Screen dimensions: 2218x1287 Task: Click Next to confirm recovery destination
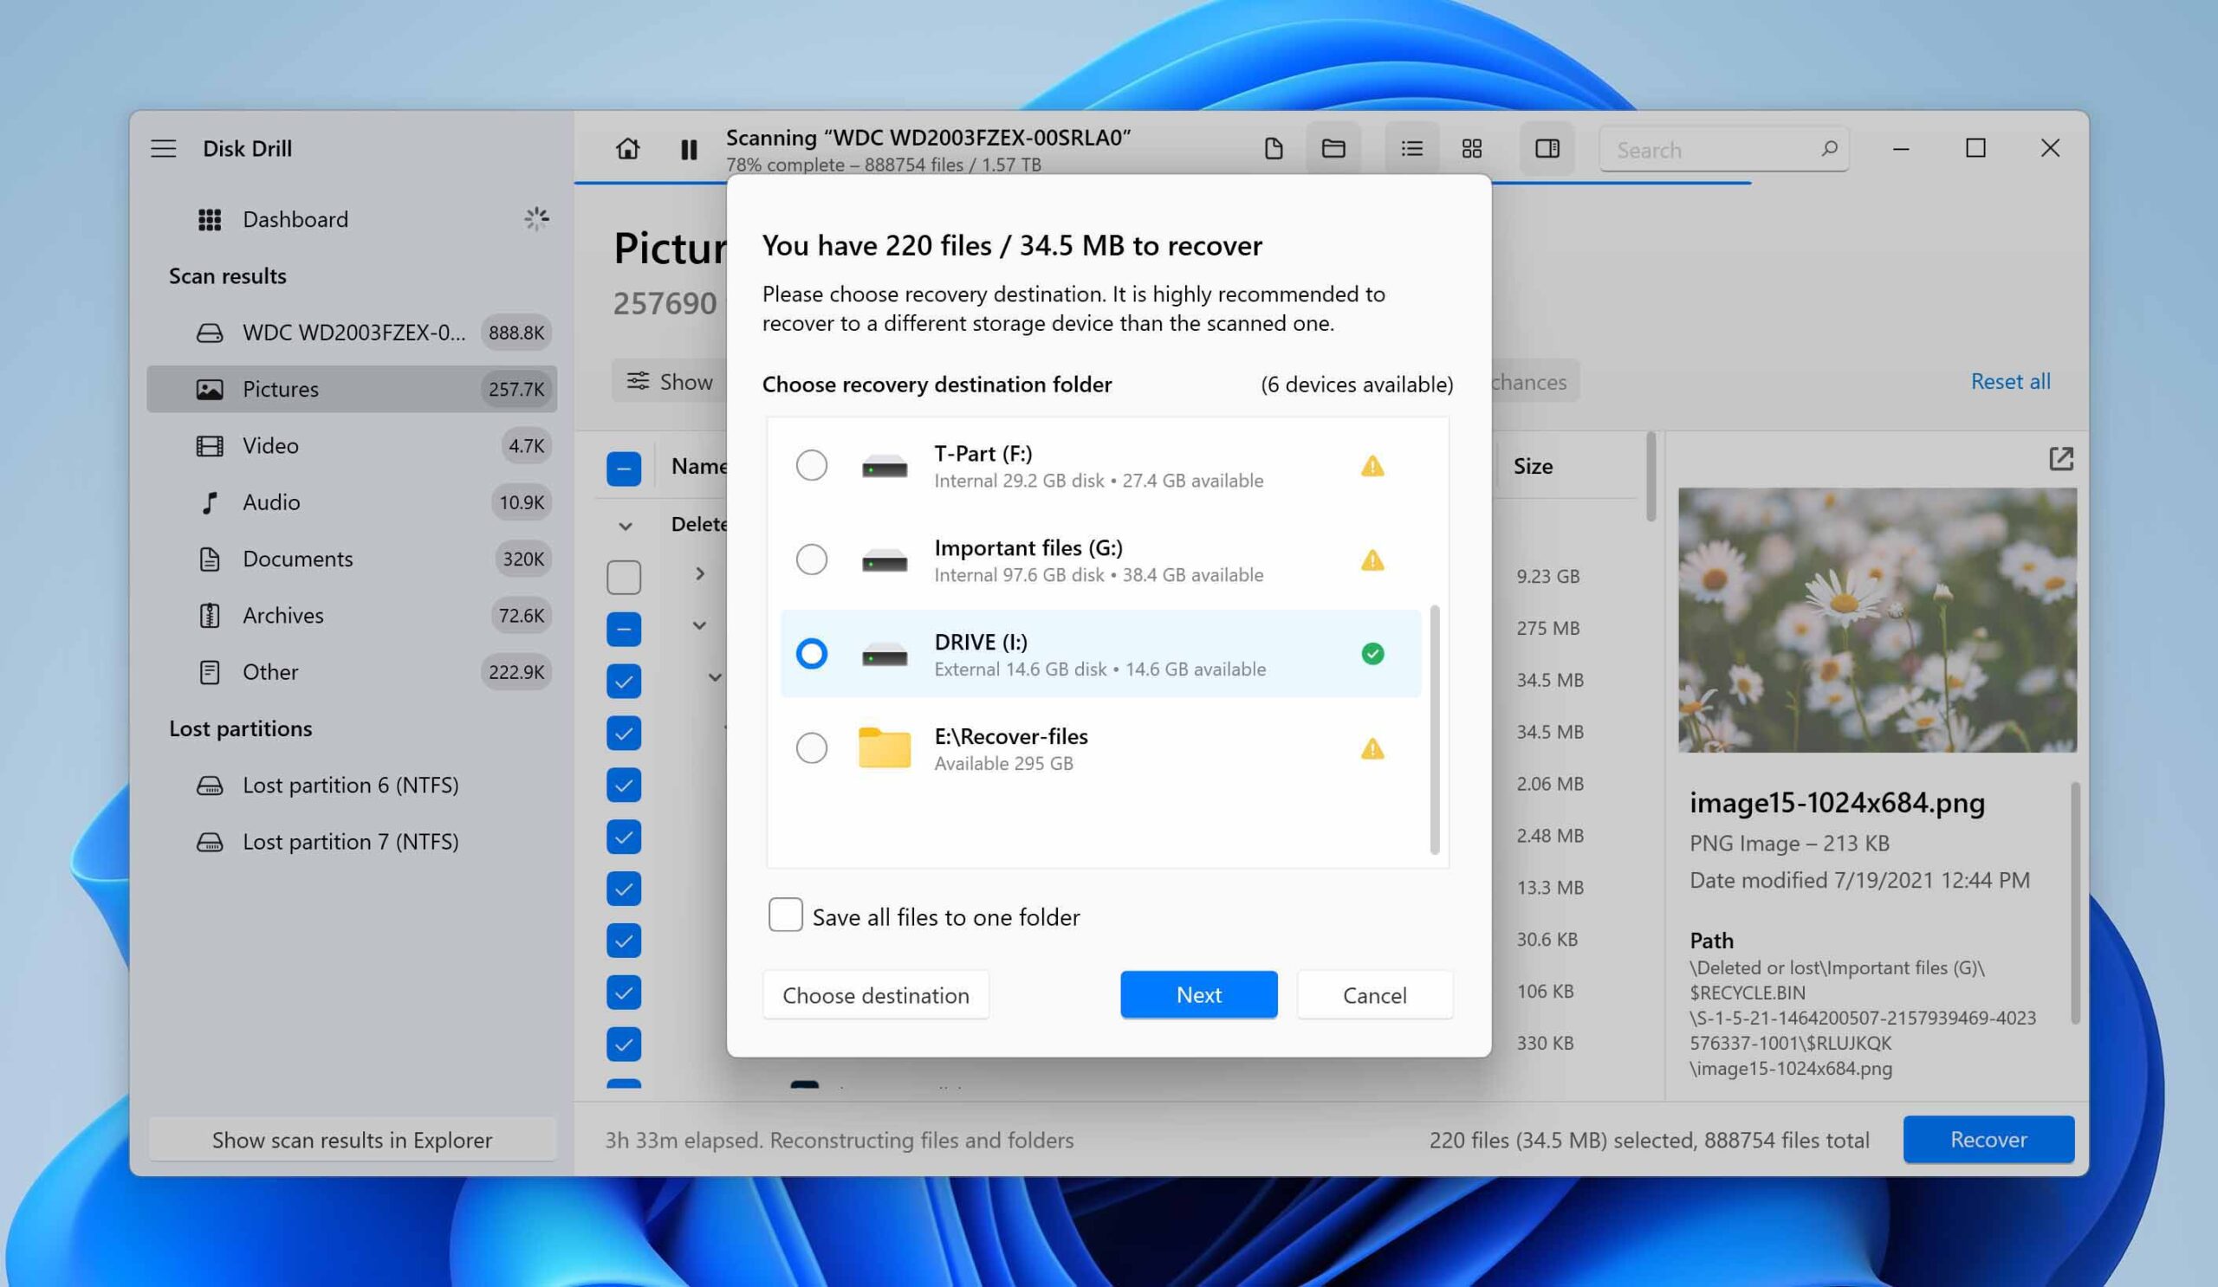[1200, 993]
